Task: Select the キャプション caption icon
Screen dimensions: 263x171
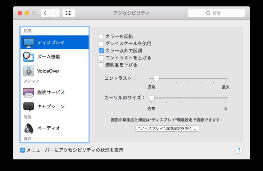Action: click(29, 107)
